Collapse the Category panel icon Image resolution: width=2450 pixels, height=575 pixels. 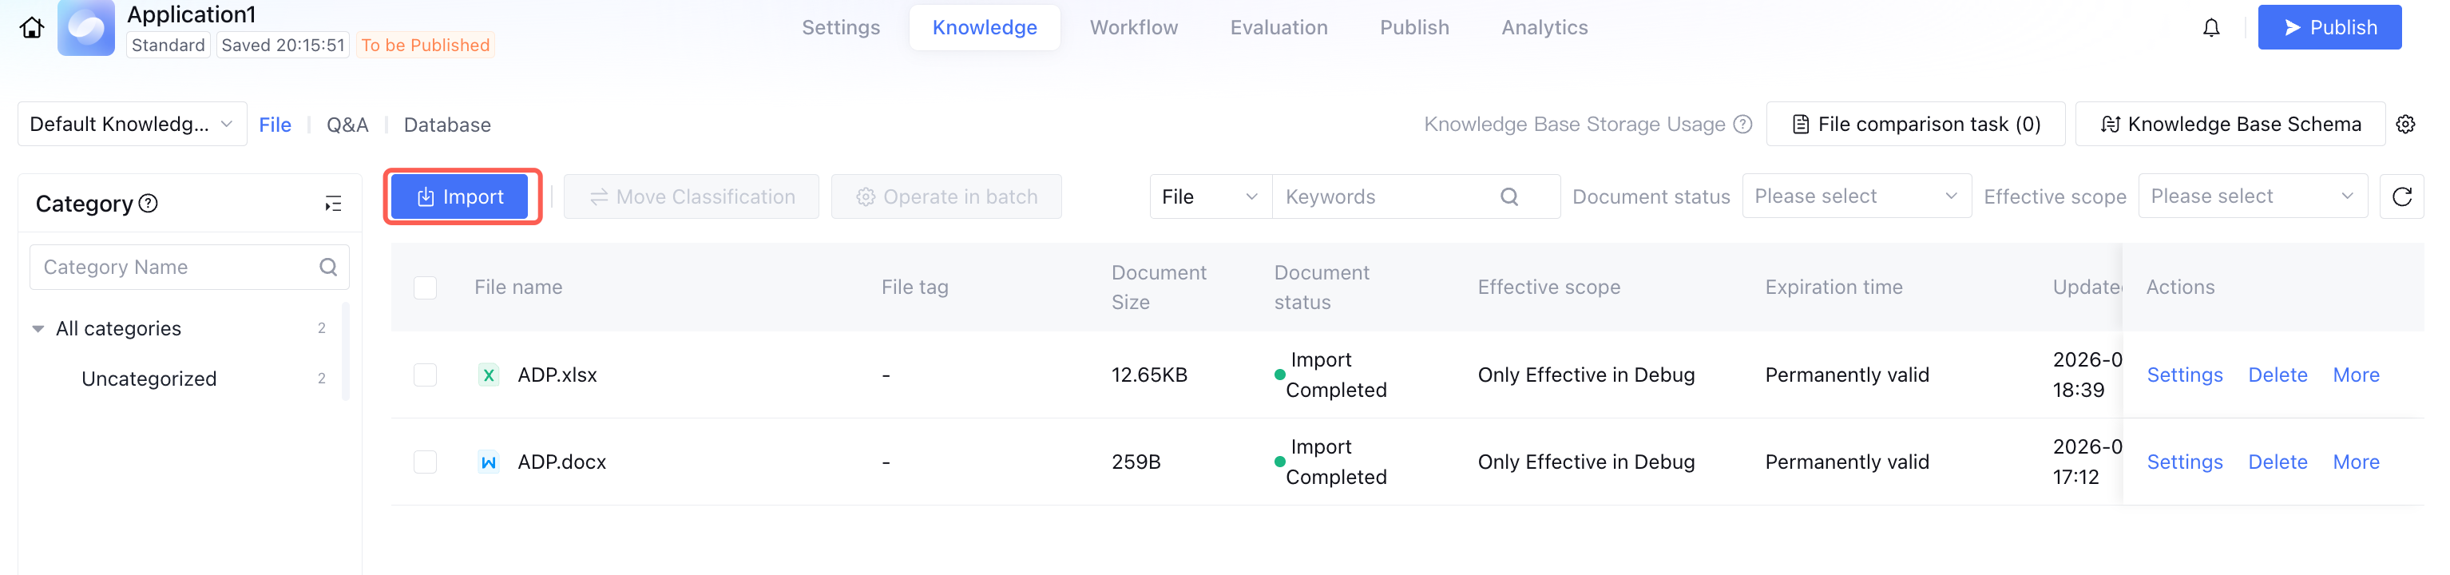click(333, 204)
